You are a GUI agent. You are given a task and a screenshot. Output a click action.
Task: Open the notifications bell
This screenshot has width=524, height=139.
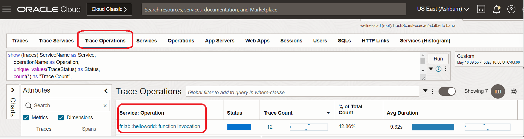pyautogui.click(x=496, y=9)
